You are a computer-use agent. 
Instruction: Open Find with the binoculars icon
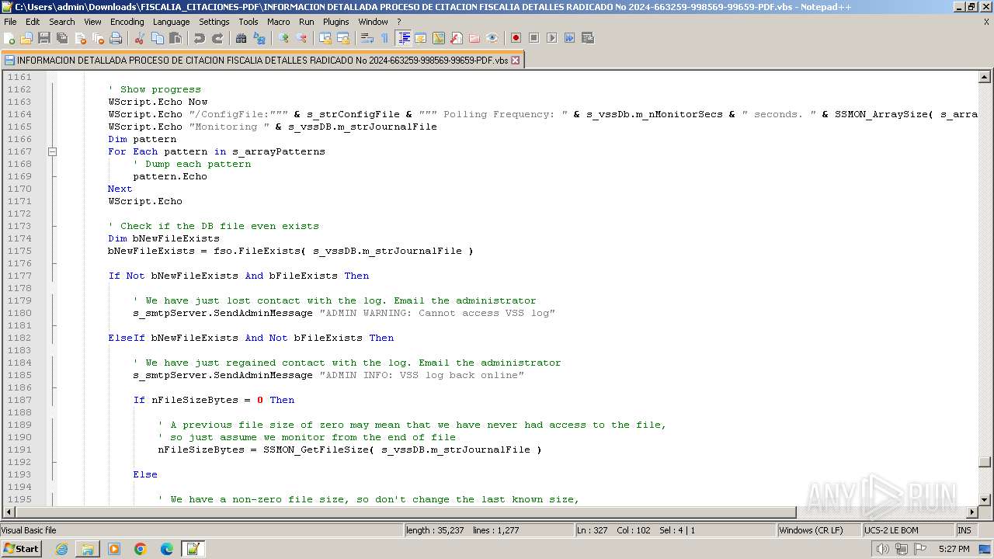point(242,38)
